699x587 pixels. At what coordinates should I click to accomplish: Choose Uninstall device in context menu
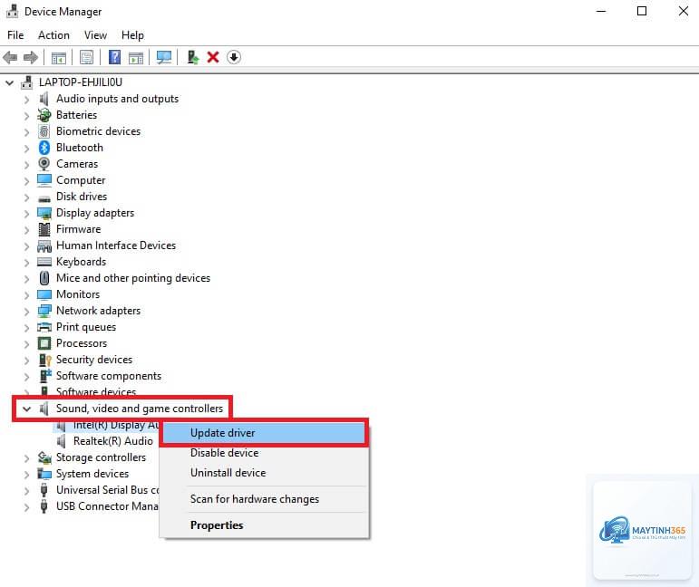(x=264, y=473)
